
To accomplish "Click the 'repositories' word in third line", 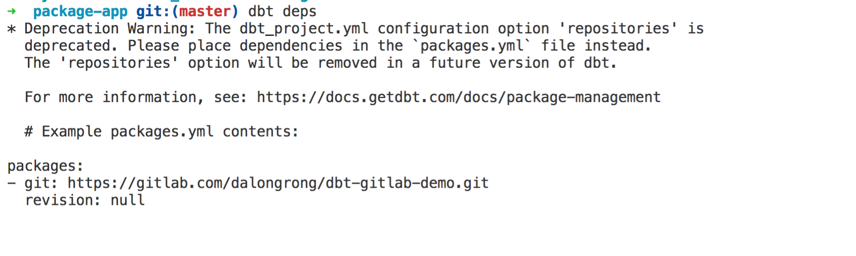I will tap(119, 63).
